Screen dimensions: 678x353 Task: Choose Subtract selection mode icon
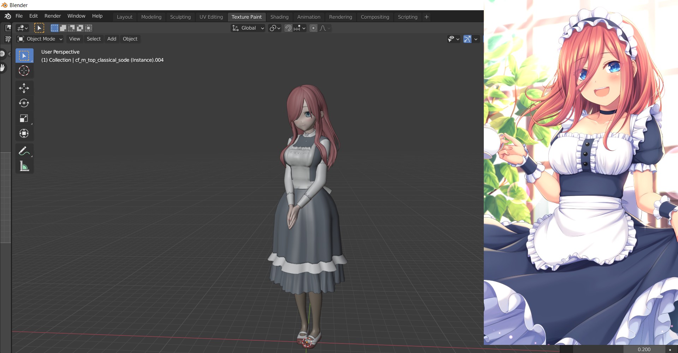[72, 28]
